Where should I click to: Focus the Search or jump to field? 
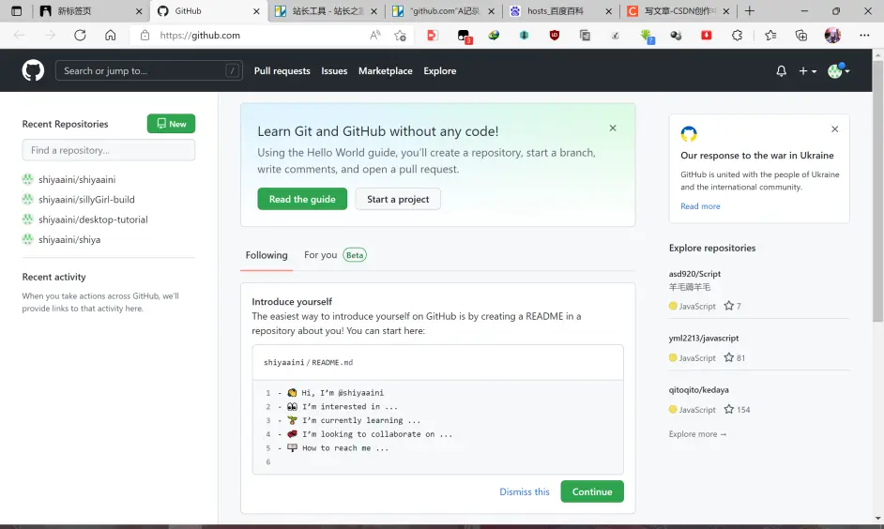click(149, 71)
